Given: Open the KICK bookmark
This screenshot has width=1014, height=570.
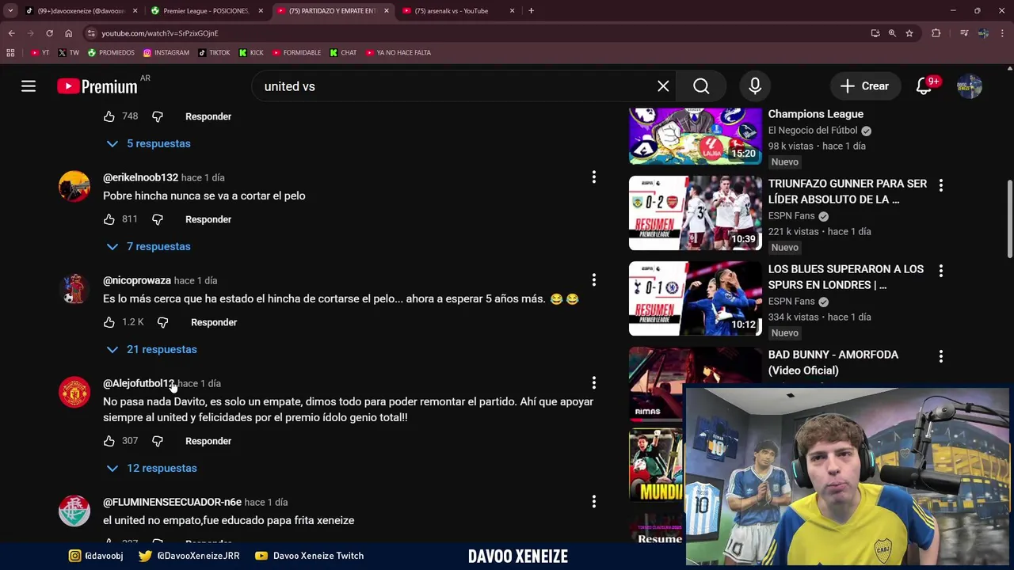Looking at the screenshot, I should (x=251, y=53).
